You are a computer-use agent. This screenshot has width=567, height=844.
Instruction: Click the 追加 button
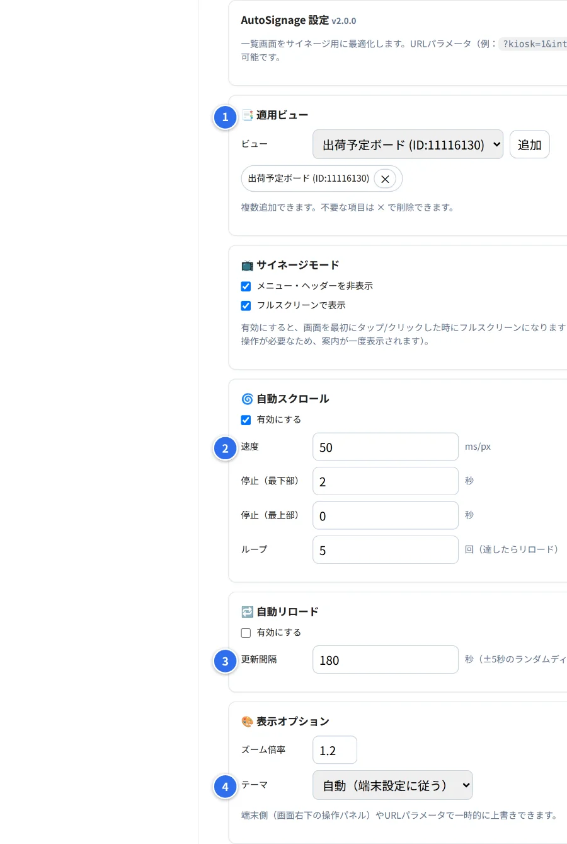[529, 144]
